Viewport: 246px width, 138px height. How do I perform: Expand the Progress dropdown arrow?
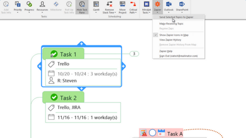pyautogui.click(x=29, y=13)
